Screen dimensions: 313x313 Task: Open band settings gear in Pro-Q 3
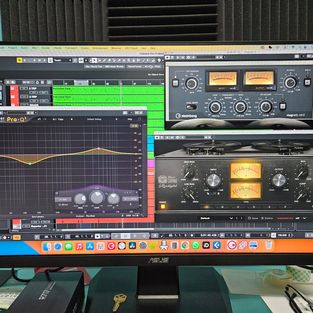(106, 194)
